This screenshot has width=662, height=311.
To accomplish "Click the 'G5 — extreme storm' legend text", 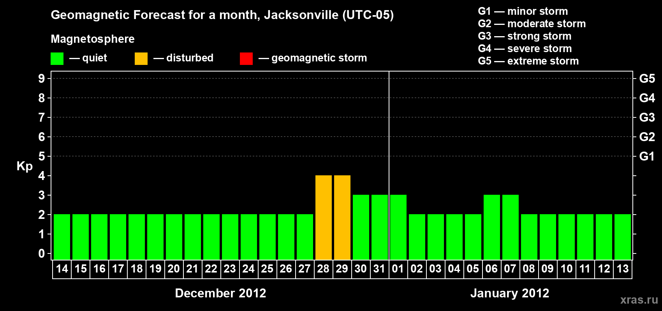I will 528,61.
